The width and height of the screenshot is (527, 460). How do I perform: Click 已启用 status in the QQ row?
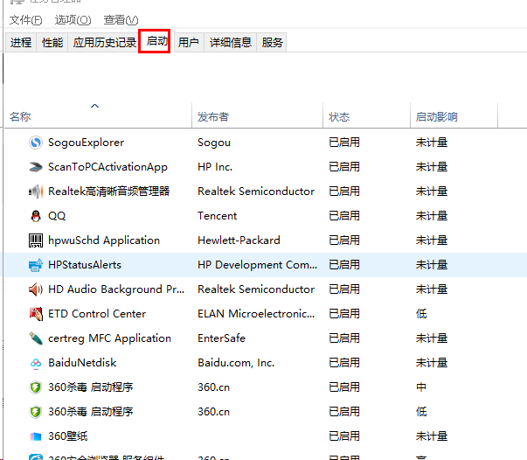344,216
